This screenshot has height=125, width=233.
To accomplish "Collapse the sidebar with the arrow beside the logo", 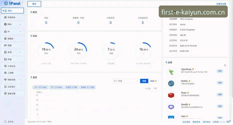I will pos(24,3).
